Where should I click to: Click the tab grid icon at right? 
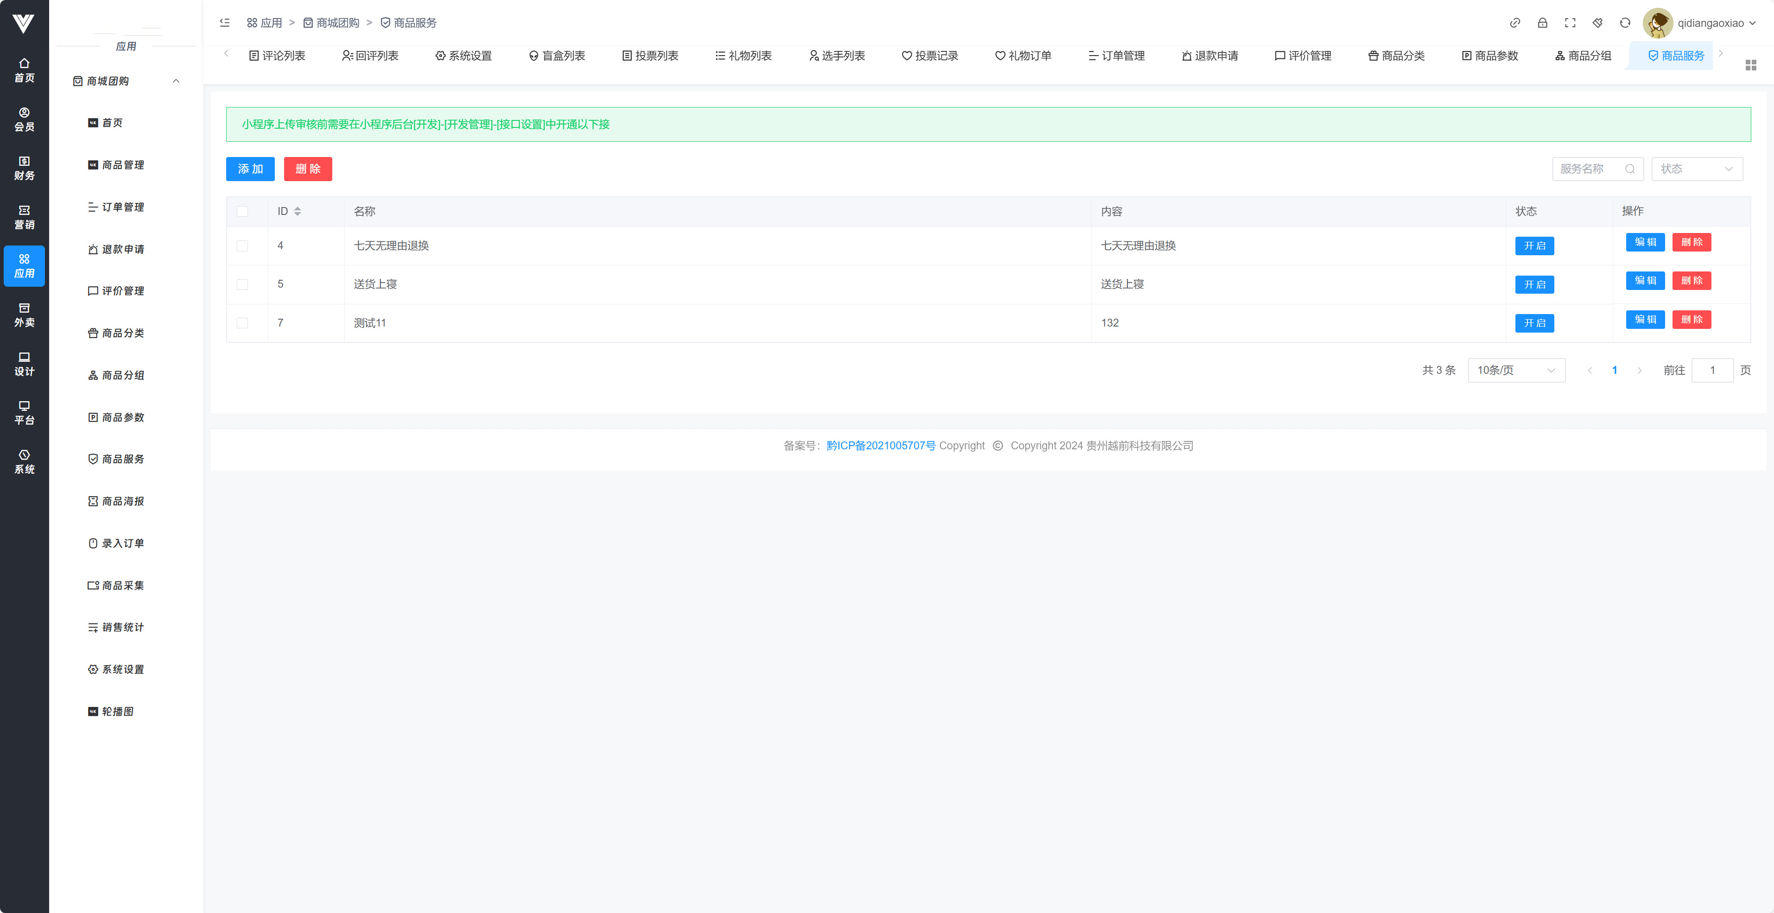[x=1750, y=65]
